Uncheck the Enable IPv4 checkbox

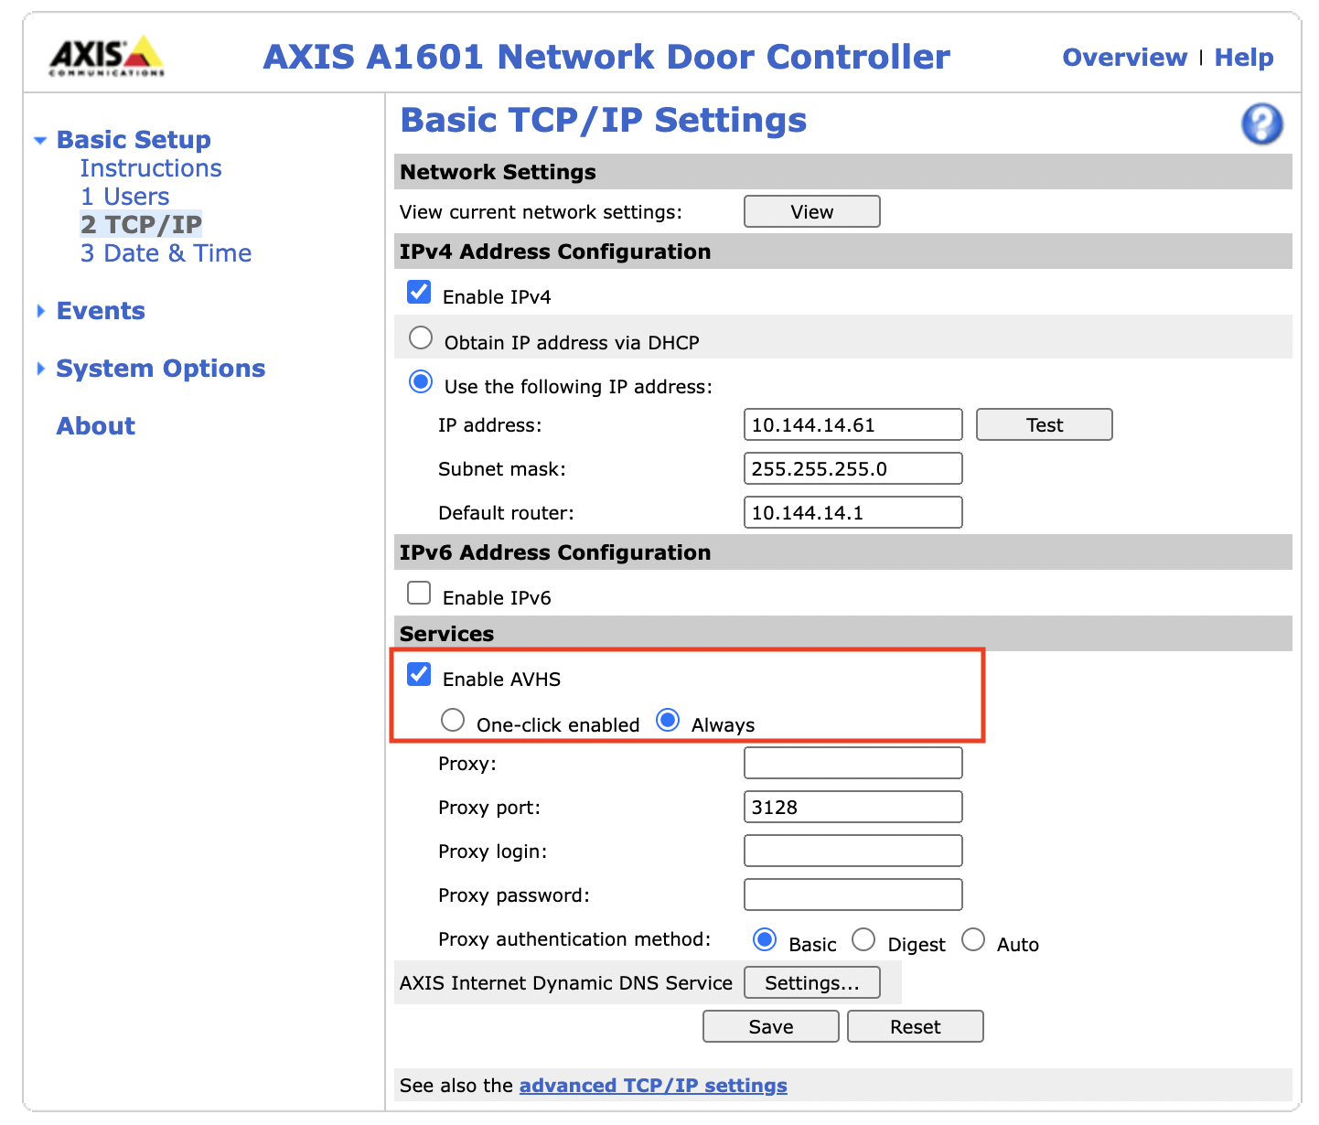point(419,293)
